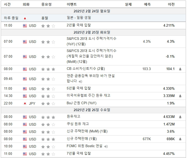187x158 pixels.
Task: Click US flag in 신규 주택판매 (MoM) row
Action: [x=25, y=132]
